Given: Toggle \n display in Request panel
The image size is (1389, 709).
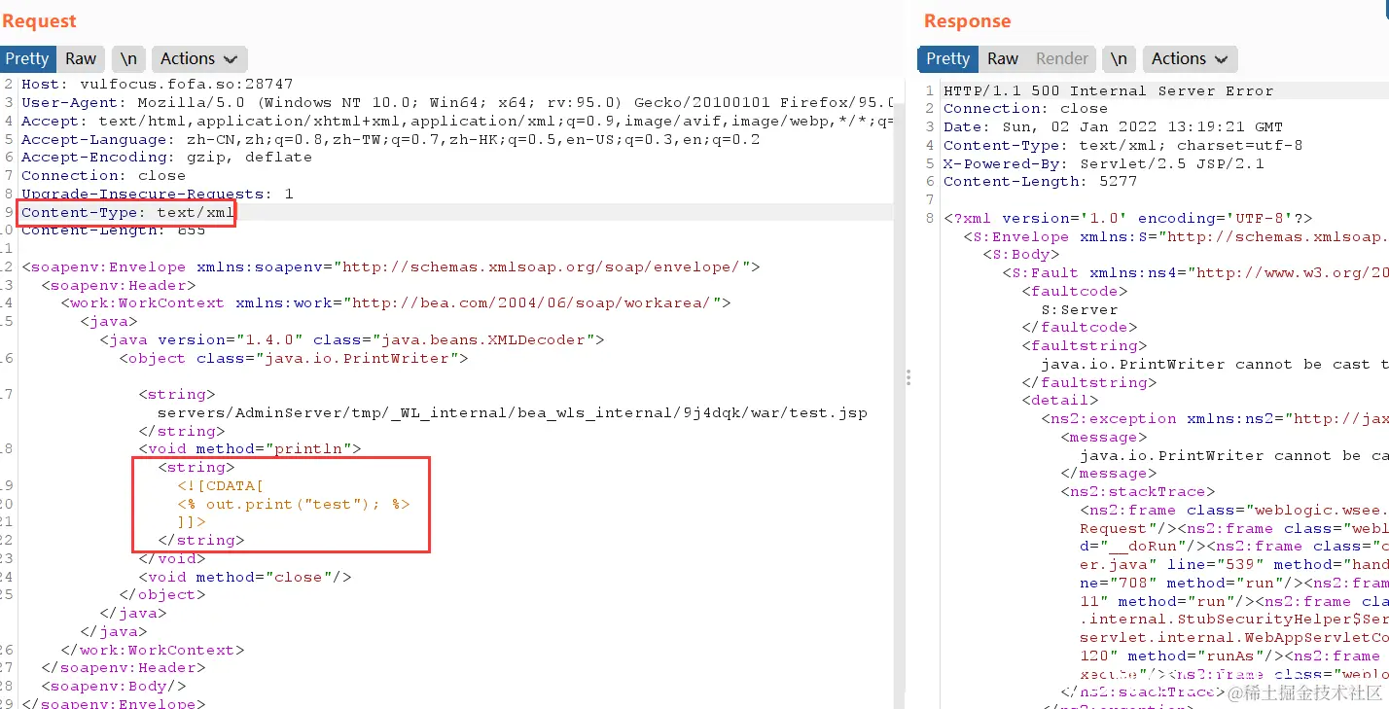Looking at the screenshot, I should click(127, 58).
